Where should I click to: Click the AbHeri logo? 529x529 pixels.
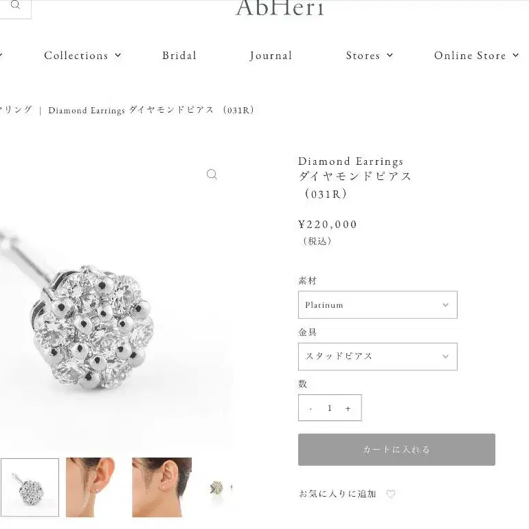coord(280,8)
